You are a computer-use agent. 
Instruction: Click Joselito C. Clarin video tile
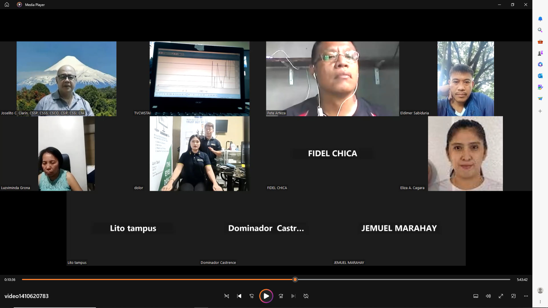pyautogui.click(x=67, y=79)
